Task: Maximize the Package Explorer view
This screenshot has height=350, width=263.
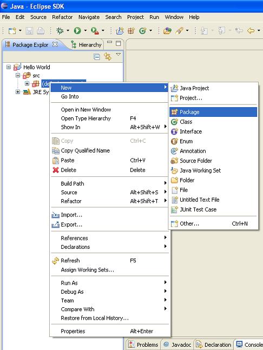Action: [x=118, y=43]
